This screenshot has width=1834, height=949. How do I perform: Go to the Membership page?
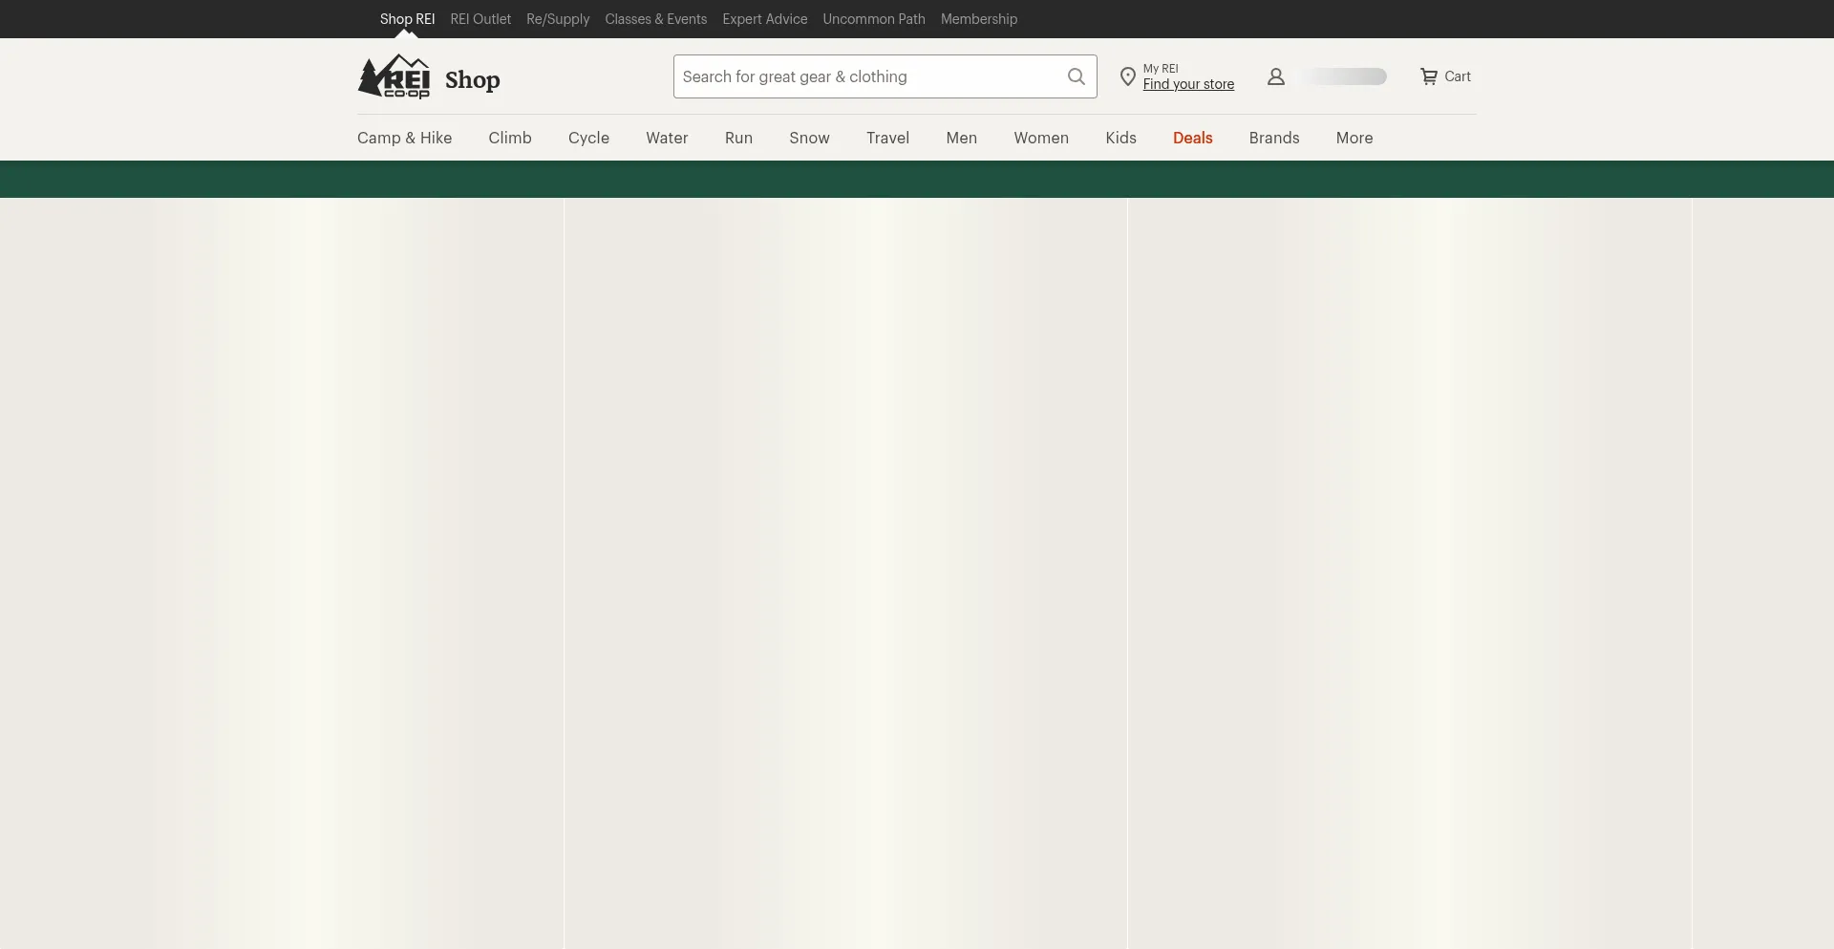[x=978, y=19]
